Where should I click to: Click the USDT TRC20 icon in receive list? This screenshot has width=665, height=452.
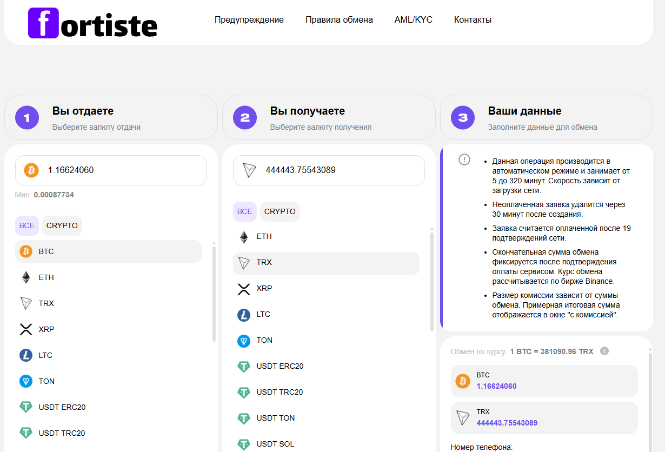pyautogui.click(x=244, y=393)
